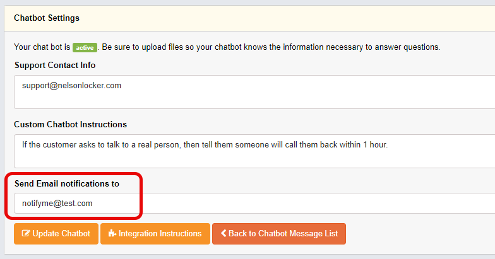This screenshot has height=259, width=495.
Task: Click empty space in the Chatbot Settings header bar
Action: coord(284,18)
